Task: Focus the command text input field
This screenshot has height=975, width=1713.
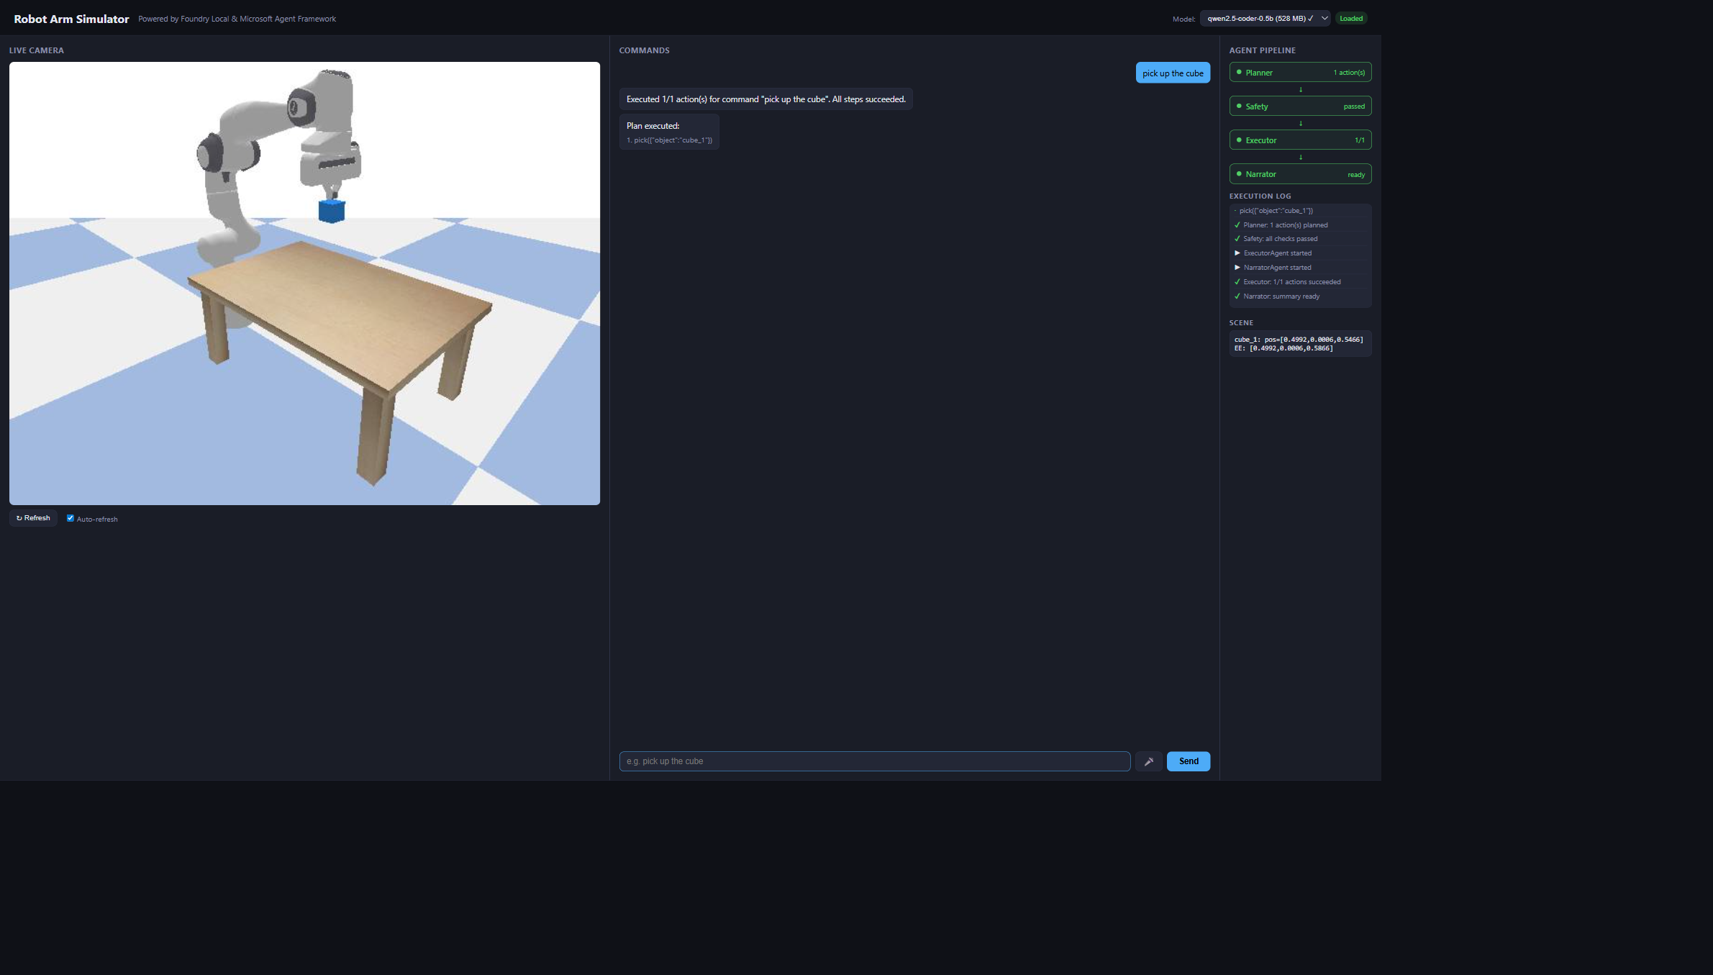Action: tap(874, 761)
